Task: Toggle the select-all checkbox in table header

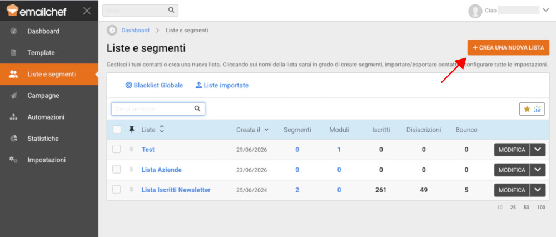Action: pyautogui.click(x=117, y=130)
